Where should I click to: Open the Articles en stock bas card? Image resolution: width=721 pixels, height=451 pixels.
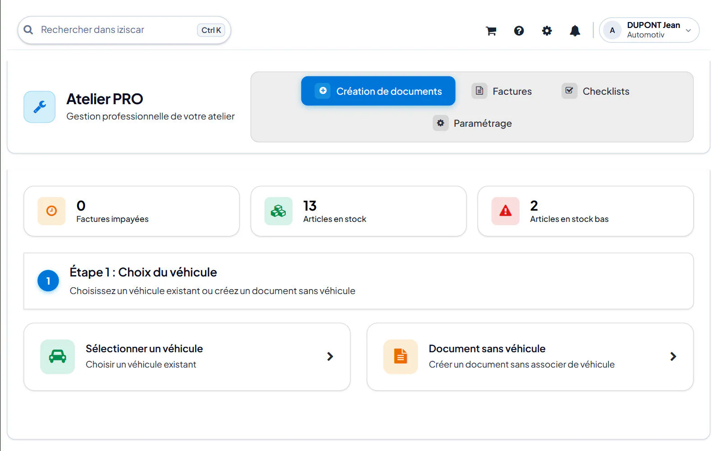pos(585,211)
